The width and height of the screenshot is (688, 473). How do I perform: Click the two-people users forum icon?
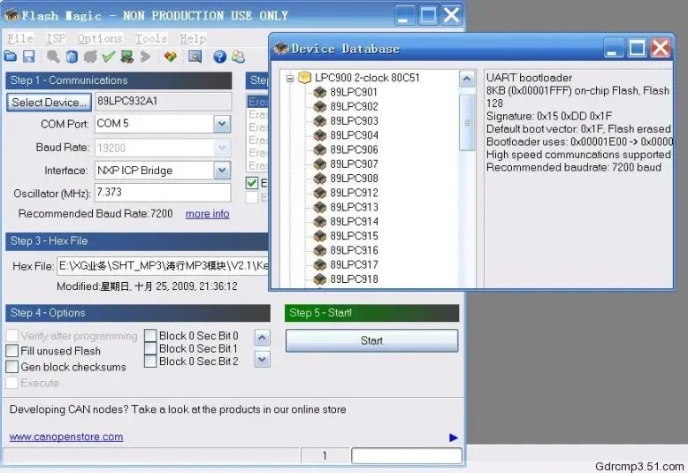click(238, 57)
